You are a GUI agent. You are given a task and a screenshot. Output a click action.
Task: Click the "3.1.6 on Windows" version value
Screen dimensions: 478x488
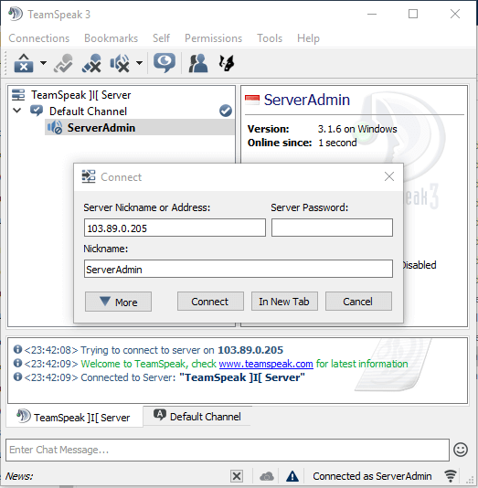(x=357, y=129)
